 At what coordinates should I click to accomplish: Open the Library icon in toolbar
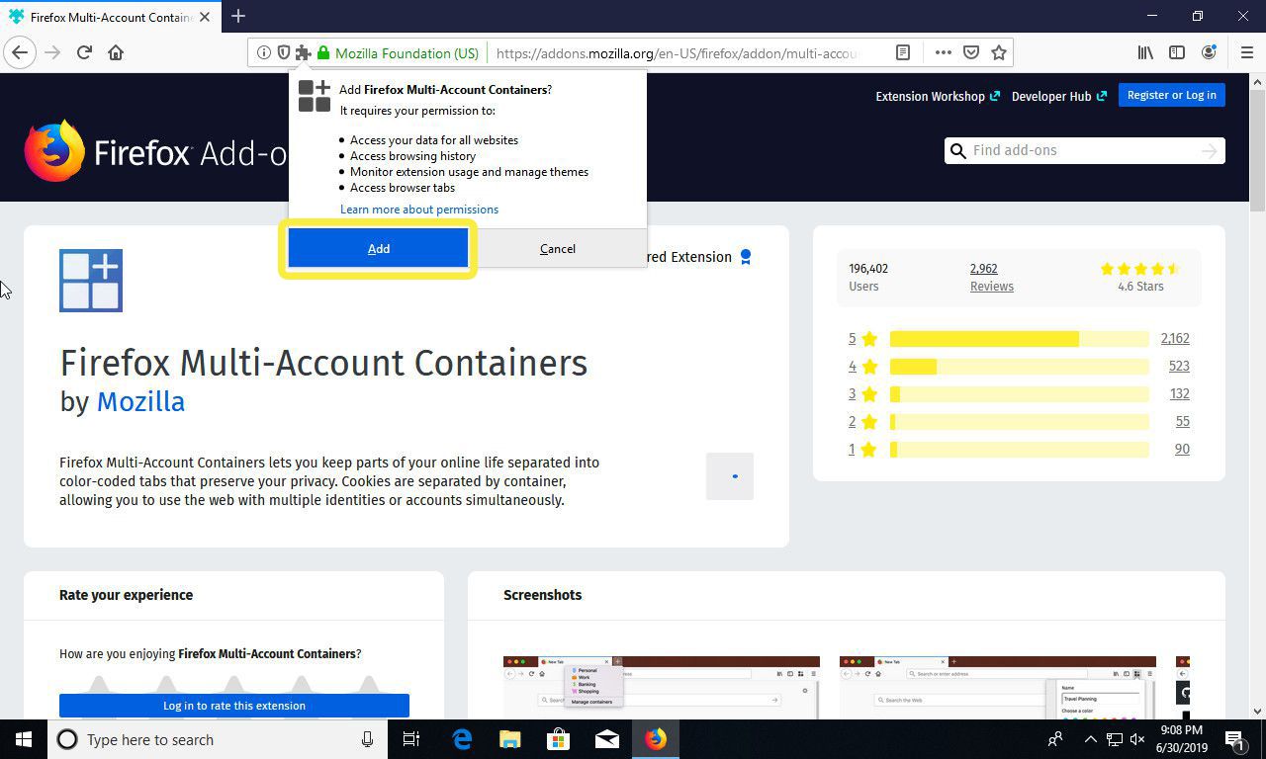tap(1145, 53)
